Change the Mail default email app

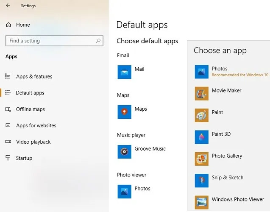139,69
